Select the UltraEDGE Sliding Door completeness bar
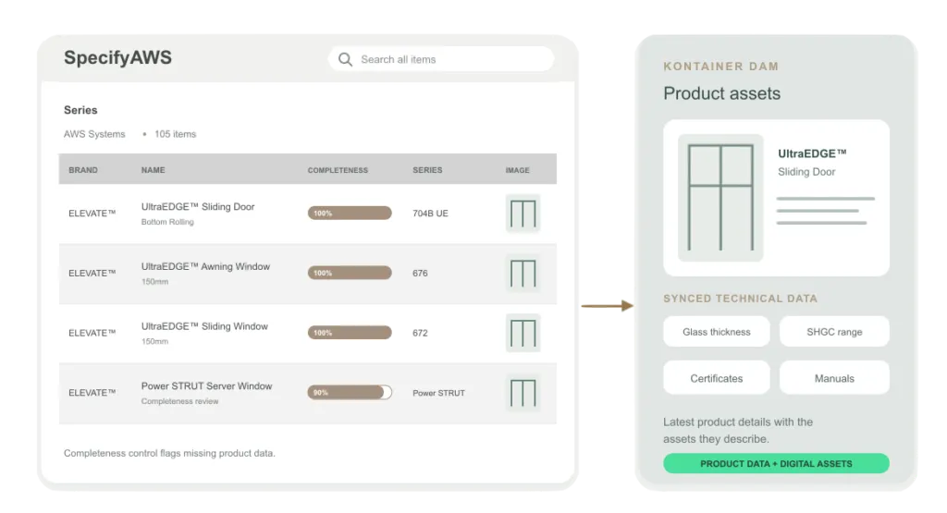Screen dimensions: 947x513 350,213
